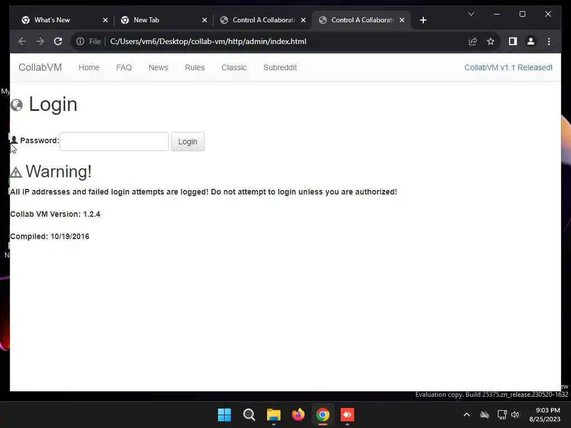Image resolution: width=571 pixels, height=428 pixels.
Task: Open tab search dropdown chevron
Action: click(471, 14)
